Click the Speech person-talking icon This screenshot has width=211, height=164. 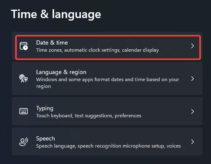24,142
